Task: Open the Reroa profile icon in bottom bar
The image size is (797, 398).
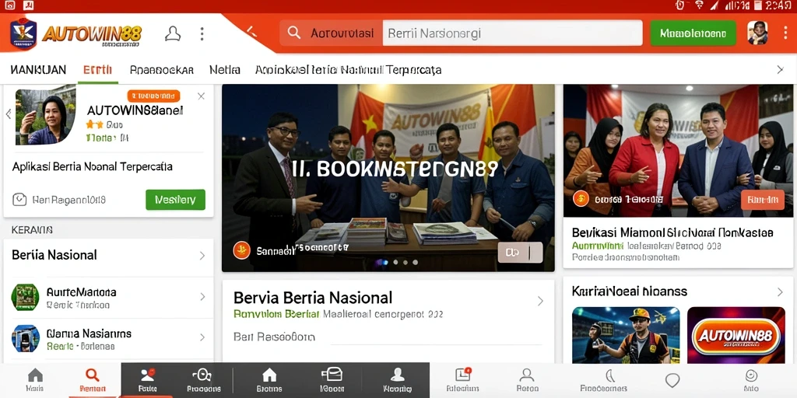Action: pyautogui.click(x=527, y=375)
